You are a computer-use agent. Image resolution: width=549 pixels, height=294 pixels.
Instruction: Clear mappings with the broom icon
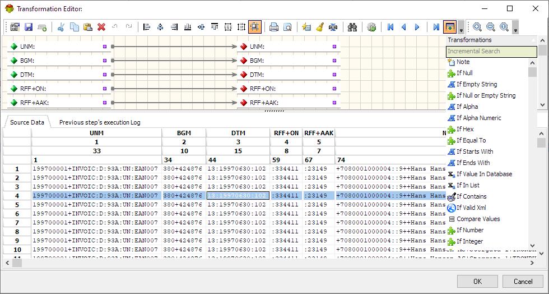(320, 27)
